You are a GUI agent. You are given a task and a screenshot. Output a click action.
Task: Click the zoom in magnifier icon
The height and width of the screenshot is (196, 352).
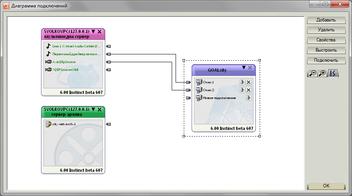(x=322, y=73)
